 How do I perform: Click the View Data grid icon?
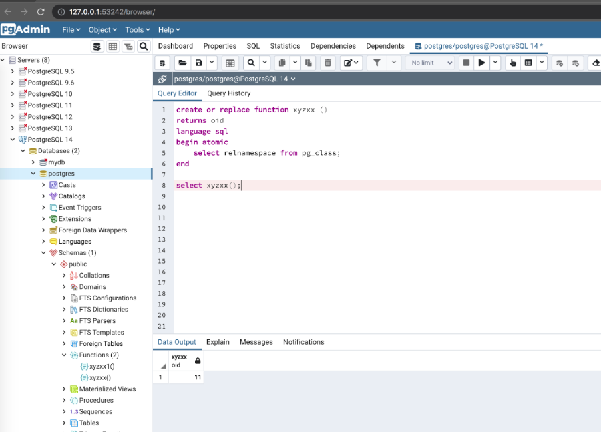pos(111,46)
